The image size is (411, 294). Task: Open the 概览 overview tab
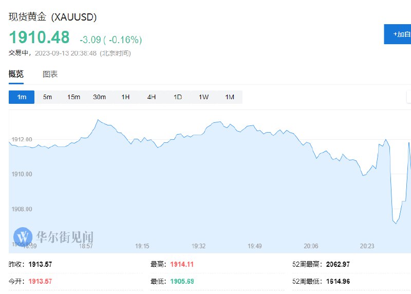pyautogui.click(x=16, y=74)
